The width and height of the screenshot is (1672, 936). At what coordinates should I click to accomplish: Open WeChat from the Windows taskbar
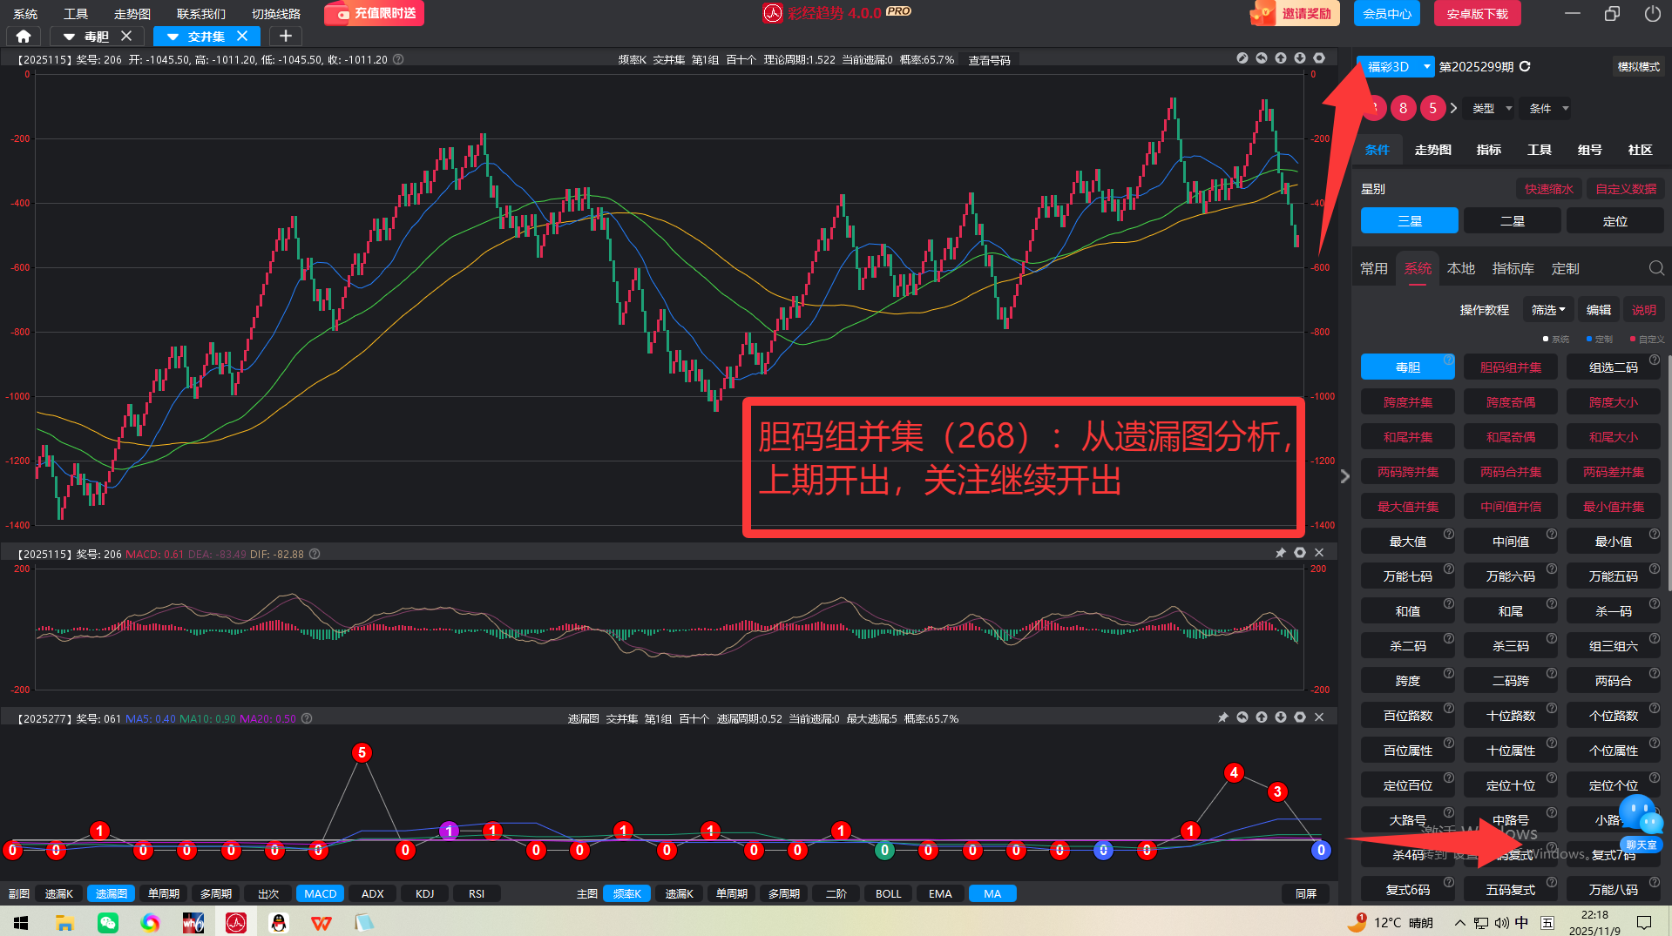tap(108, 922)
